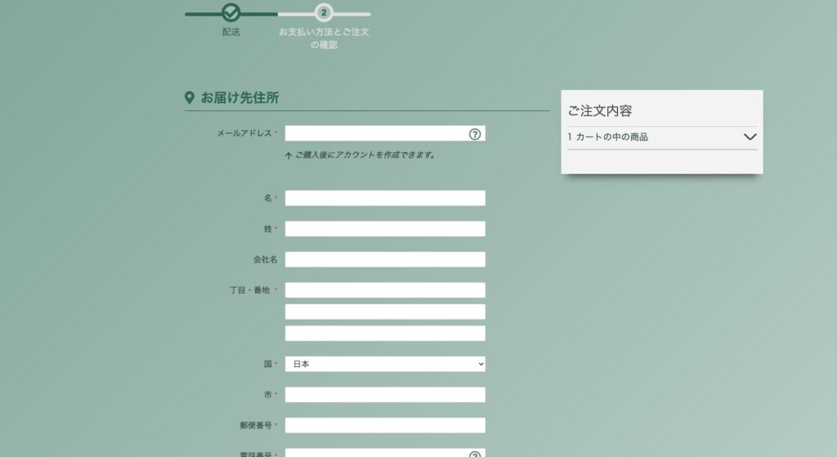Click the 名 first name field

point(385,198)
